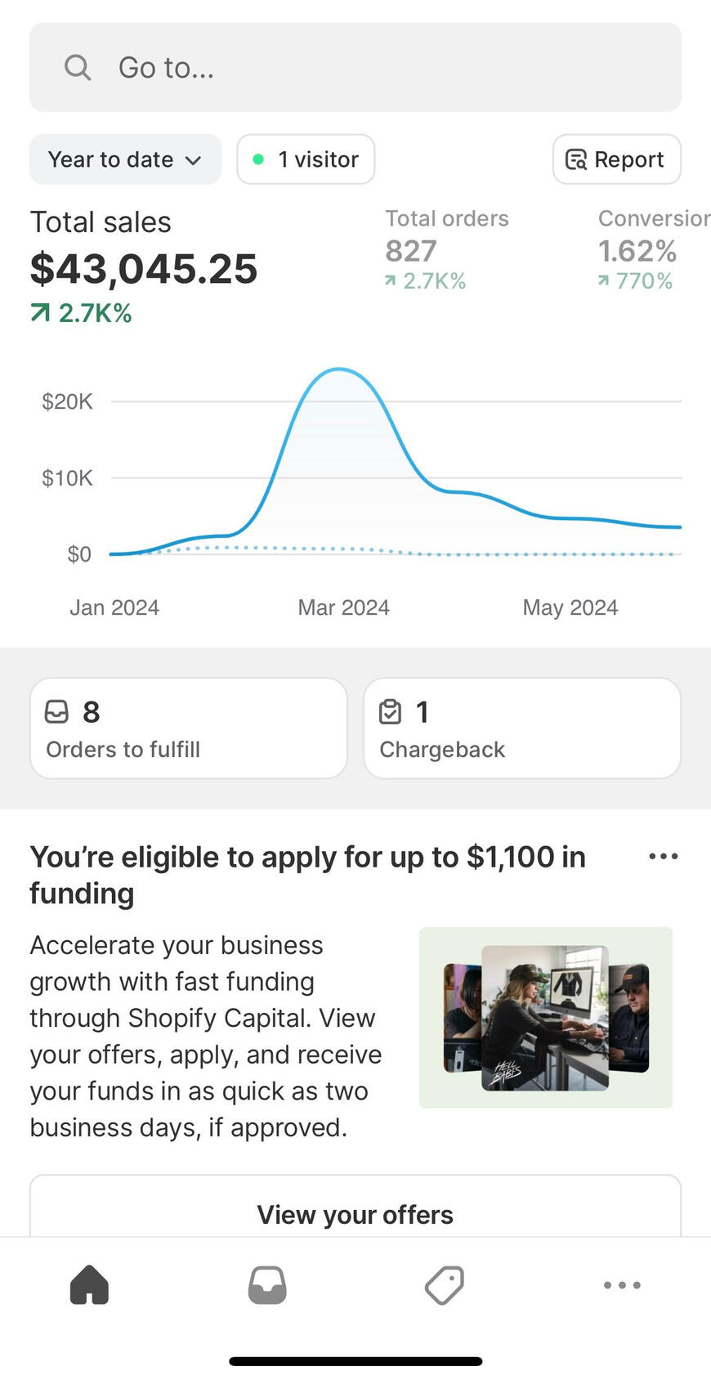Select the Total orders metric
The height and width of the screenshot is (1380, 711).
click(447, 249)
